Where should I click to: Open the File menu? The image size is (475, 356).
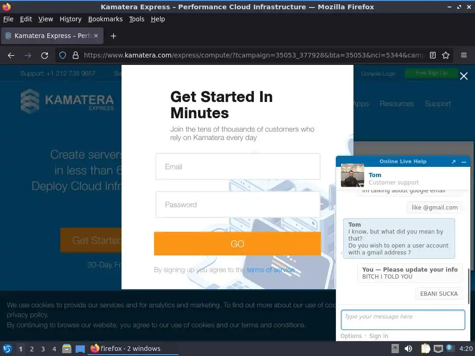[x=8, y=19]
